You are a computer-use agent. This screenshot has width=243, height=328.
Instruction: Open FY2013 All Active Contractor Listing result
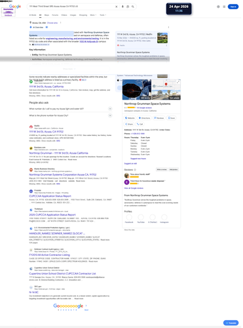coord(50,256)
